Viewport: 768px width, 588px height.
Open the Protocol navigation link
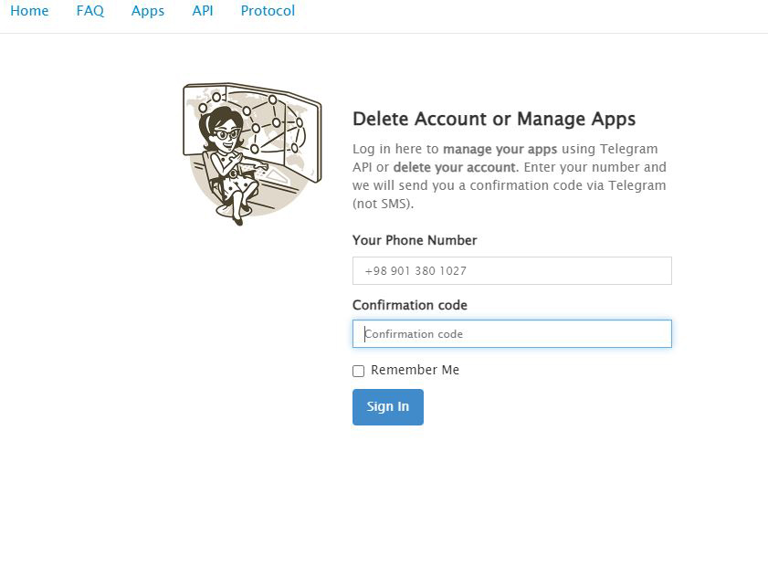(x=268, y=11)
